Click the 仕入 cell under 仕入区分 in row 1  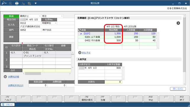click(16, 52)
